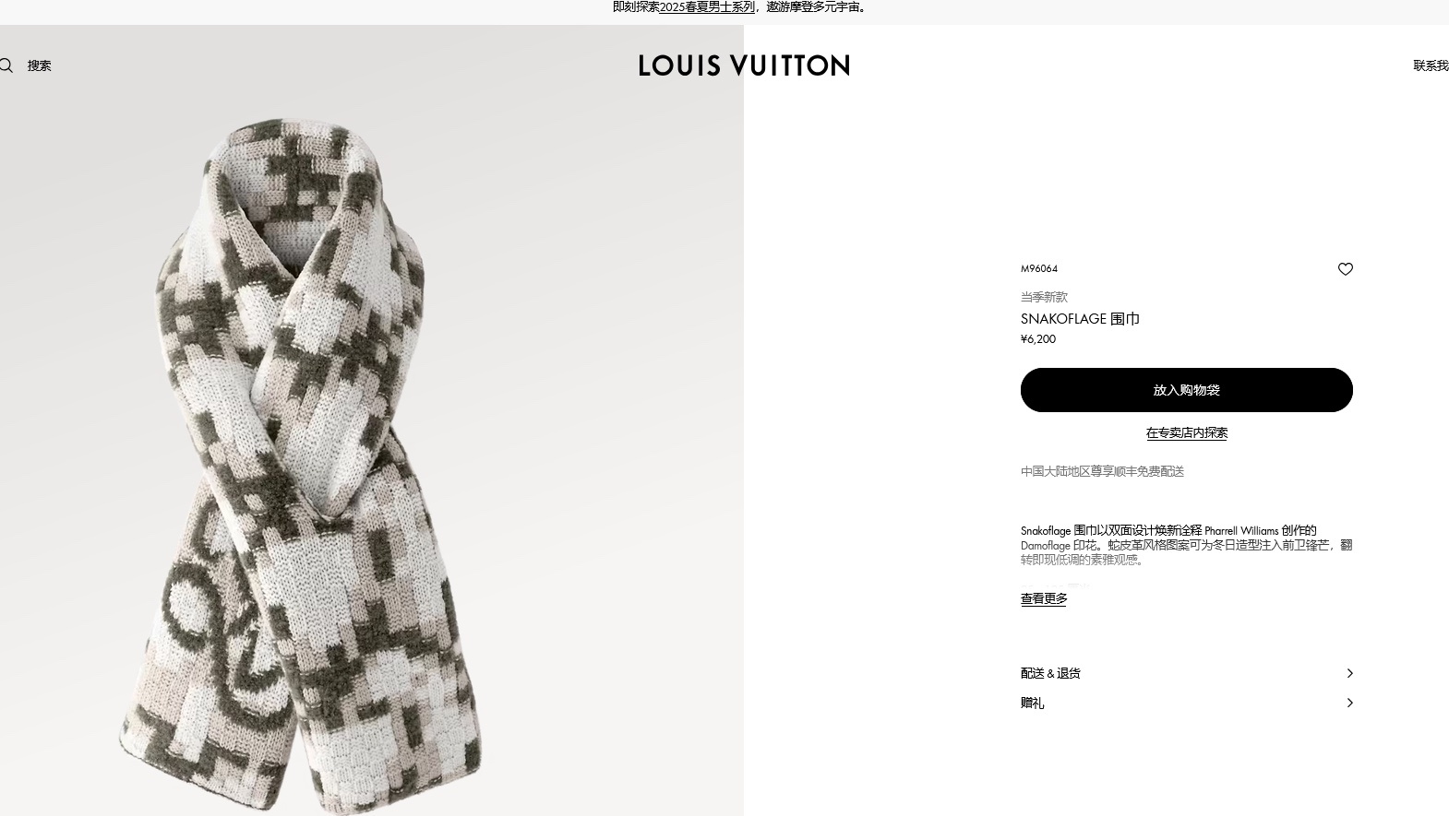The height and width of the screenshot is (816, 1449).
Task: Click the 配送 & 退货 label
Action: coord(1050,673)
